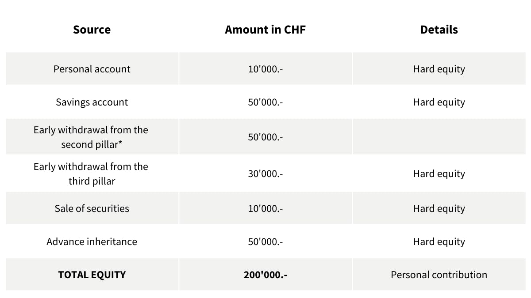The image size is (531, 298).
Task: Click the empty Details cell for second pillar
Action: [439, 137]
